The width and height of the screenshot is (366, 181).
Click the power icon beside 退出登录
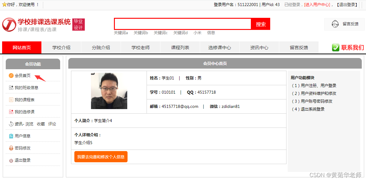11,160
